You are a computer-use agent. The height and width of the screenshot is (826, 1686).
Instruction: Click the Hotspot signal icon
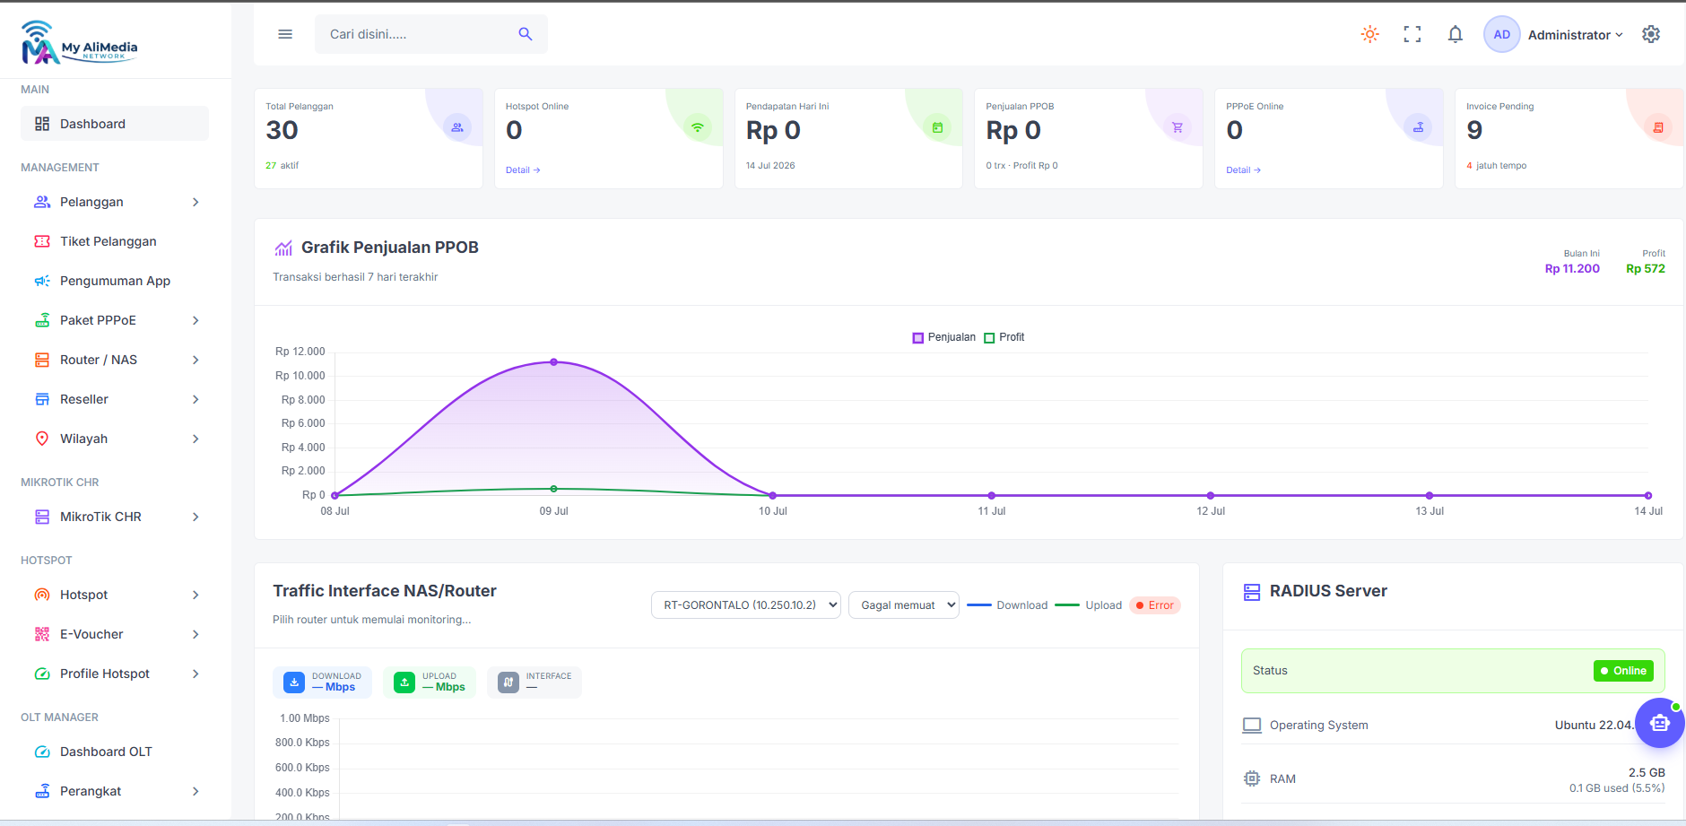point(42,595)
